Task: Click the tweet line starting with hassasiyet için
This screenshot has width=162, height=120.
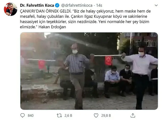Action: click(x=84, y=22)
